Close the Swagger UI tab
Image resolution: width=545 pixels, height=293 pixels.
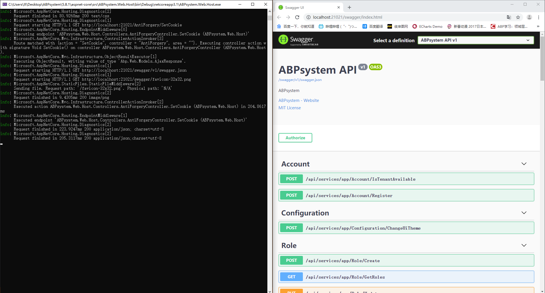339,7
